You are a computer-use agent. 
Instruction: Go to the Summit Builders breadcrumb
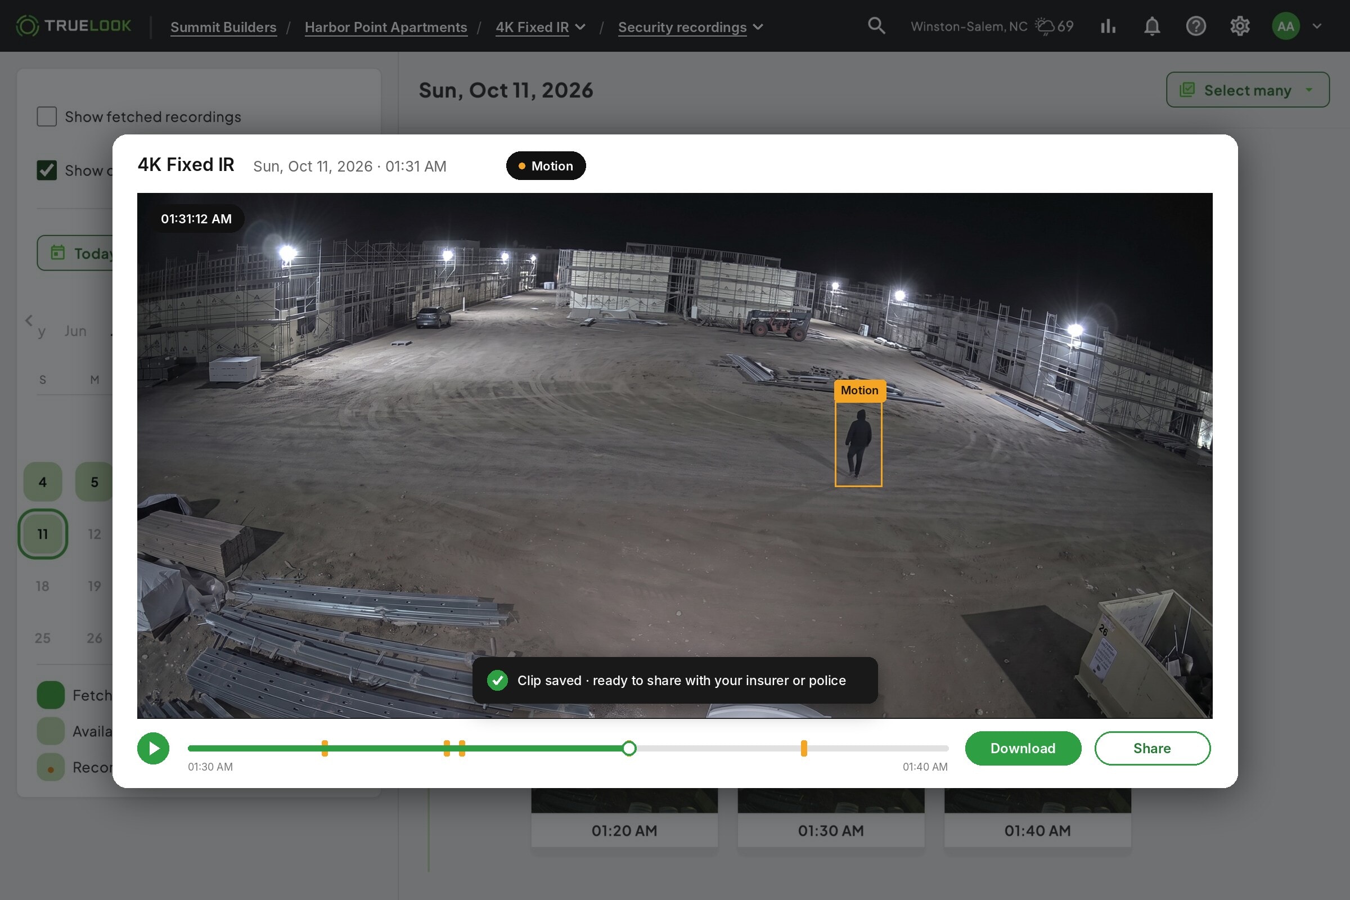tap(223, 27)
